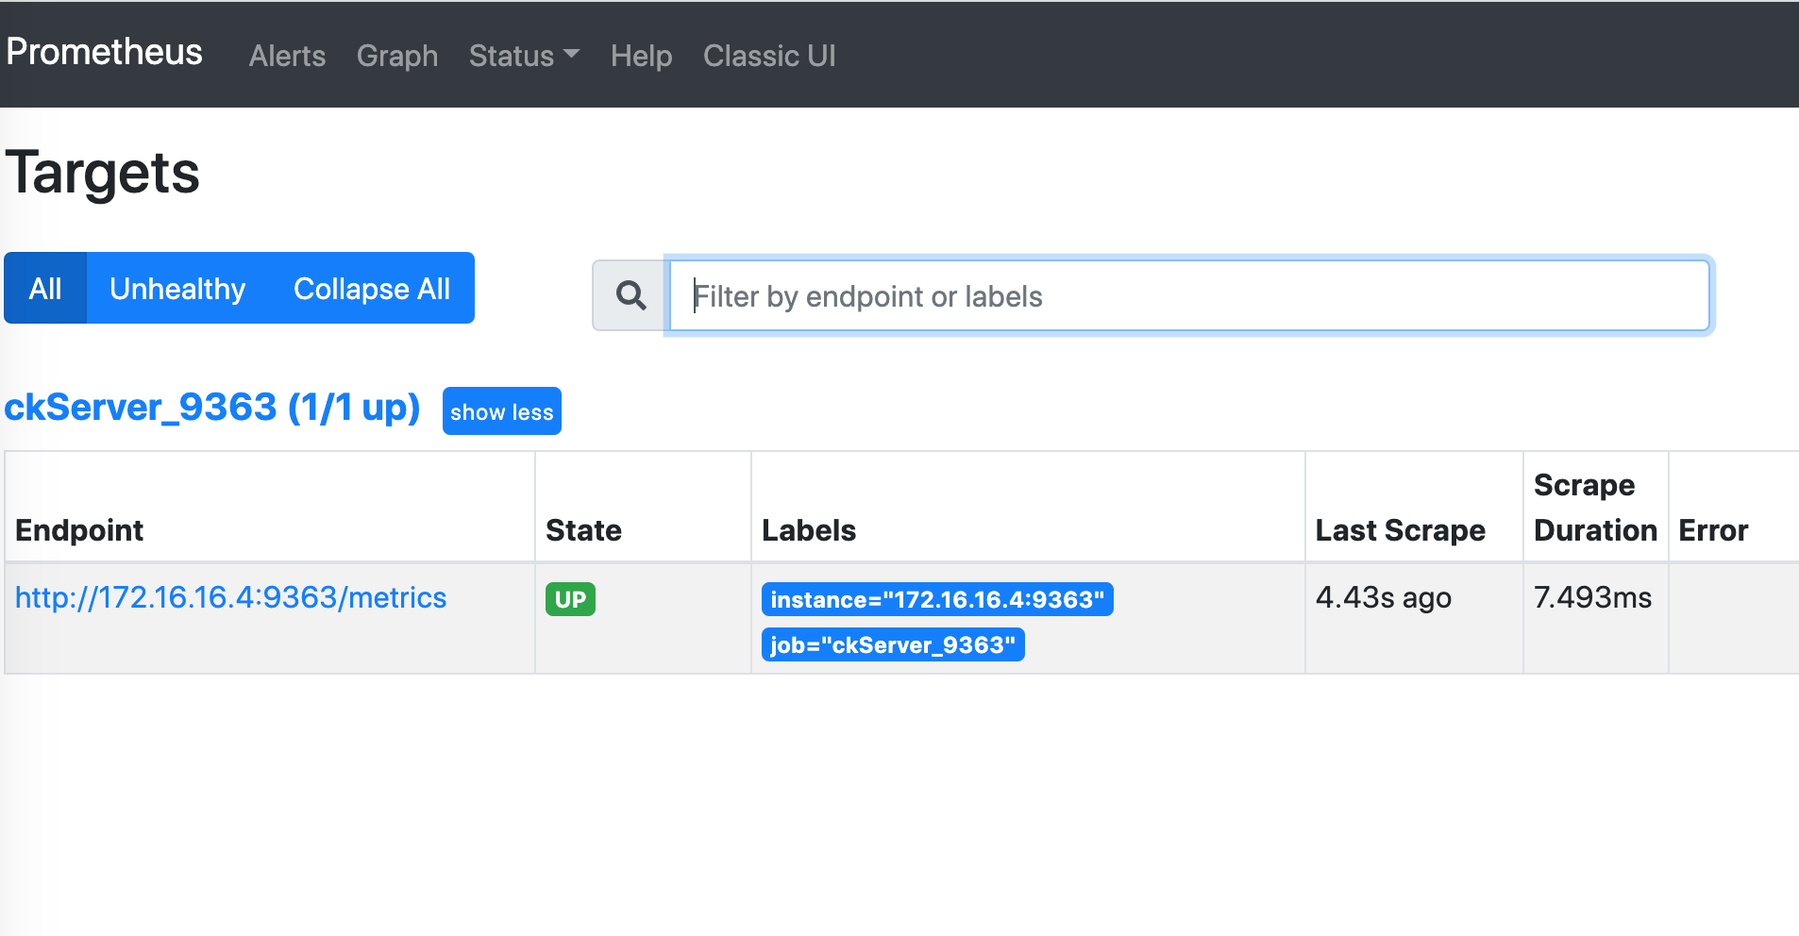The height and width of the screenshot is (936, 1799).
Task: Select the All targets filter
Action: coord(45,288)
